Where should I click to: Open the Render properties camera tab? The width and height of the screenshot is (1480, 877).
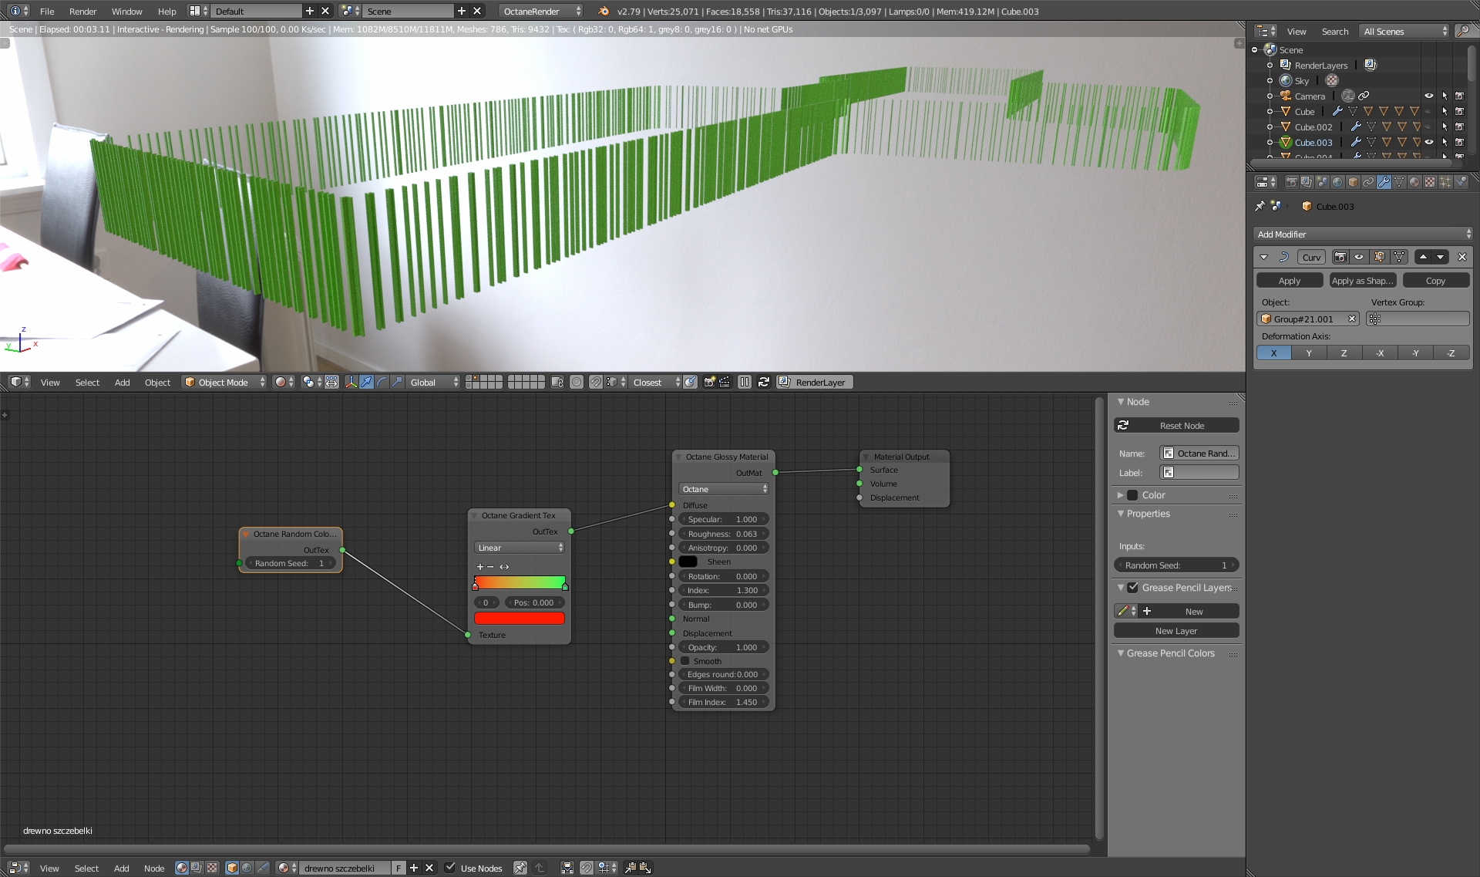click(x=1292, y=182)
